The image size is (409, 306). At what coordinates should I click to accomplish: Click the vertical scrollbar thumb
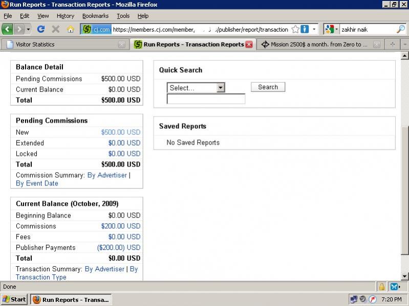coord(404,190)
